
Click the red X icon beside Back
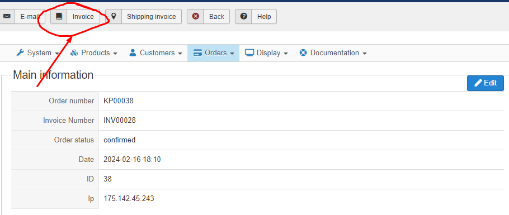pyautogui.click(x=195, y=17)
